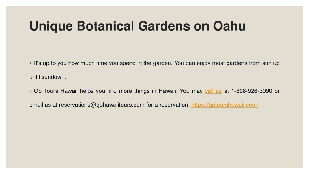Image resolution: width=309 pixels, height=174 pixels.
Task: Open the "call us" hyperlink
Action: pos(213,91)
